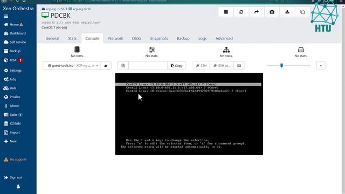Screen dimensions: 345x194
Task: Click the Stop VM square icon
Action: point(226,12)
